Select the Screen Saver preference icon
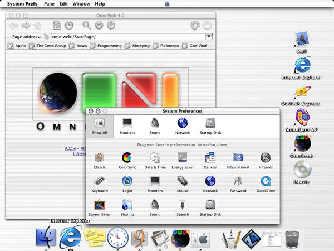Viewport: 334px width, 251px height. click(x=99, y=205)
